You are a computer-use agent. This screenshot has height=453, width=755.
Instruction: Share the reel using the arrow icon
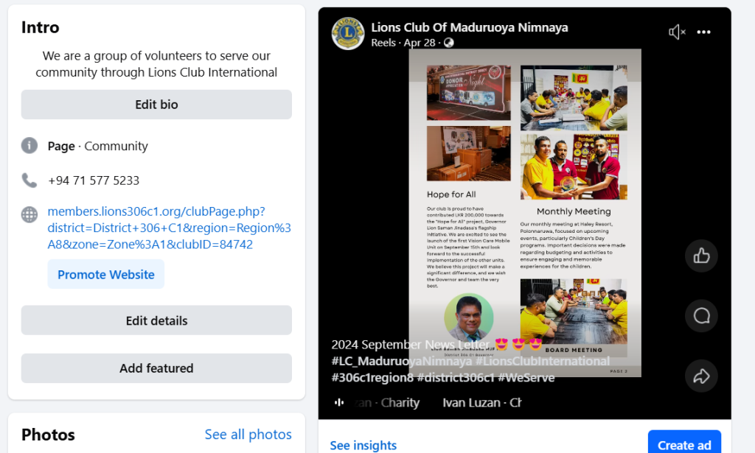click(701, 376)
